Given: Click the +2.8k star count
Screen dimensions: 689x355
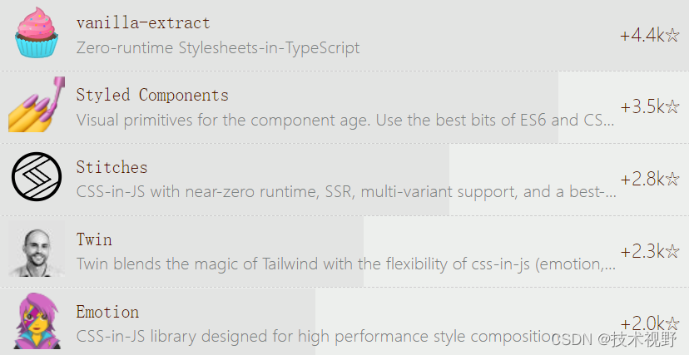Looking at the screenshot, I should (649, 179).
